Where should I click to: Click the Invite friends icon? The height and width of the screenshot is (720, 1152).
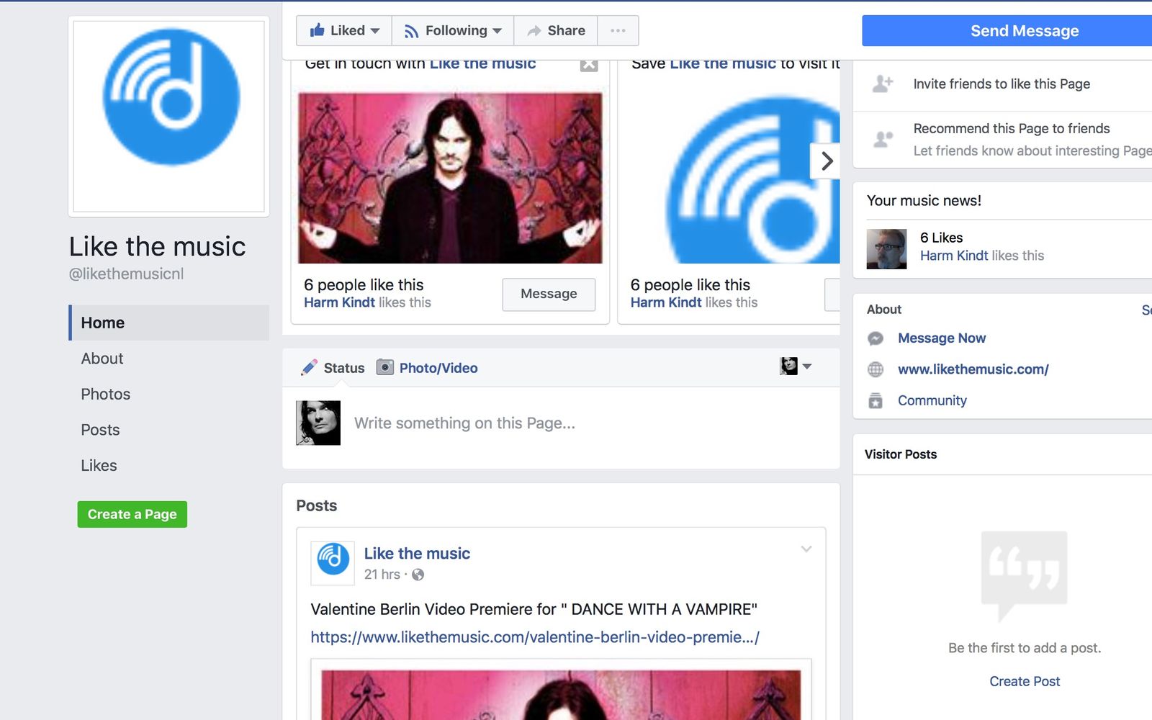click(882, 84)
